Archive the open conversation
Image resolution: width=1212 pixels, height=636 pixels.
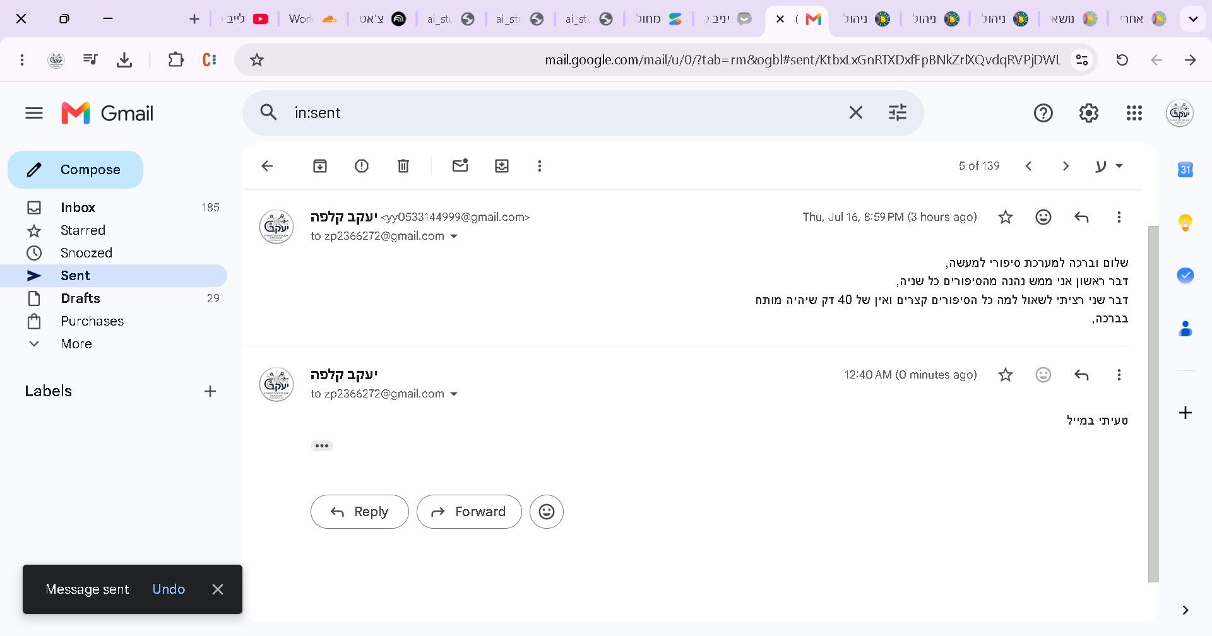click(320, 166)
